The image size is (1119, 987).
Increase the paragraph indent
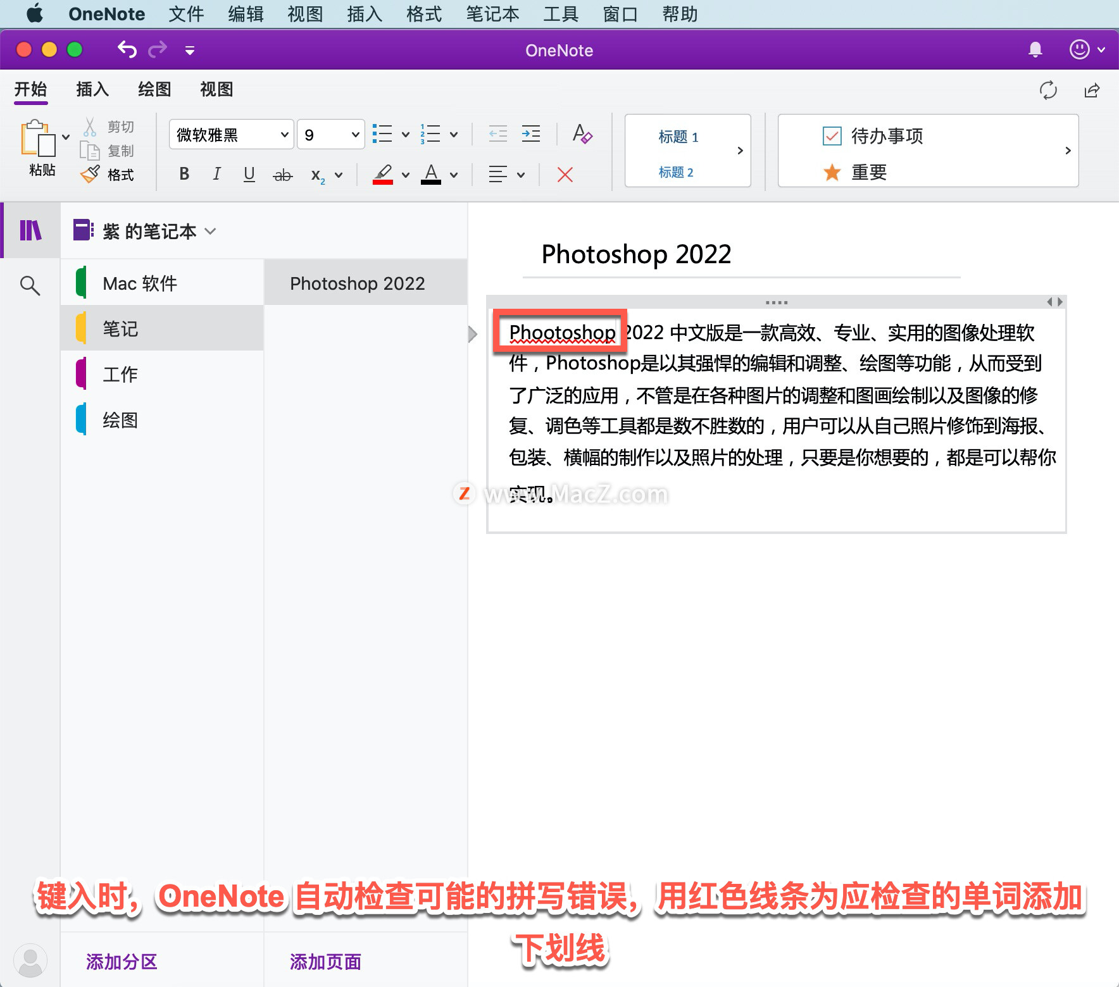(x=531, y=133)
